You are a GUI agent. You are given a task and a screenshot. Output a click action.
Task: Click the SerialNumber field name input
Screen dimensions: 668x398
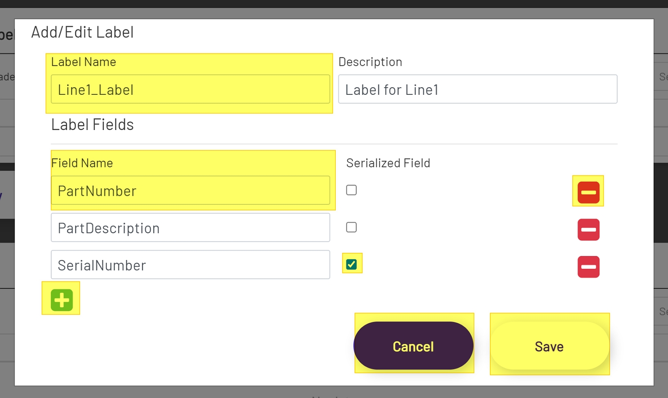190,264
